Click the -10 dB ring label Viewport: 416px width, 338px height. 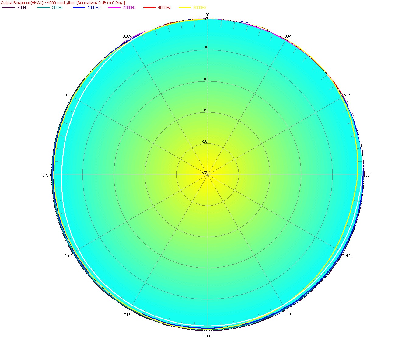(x=205, y=79)
